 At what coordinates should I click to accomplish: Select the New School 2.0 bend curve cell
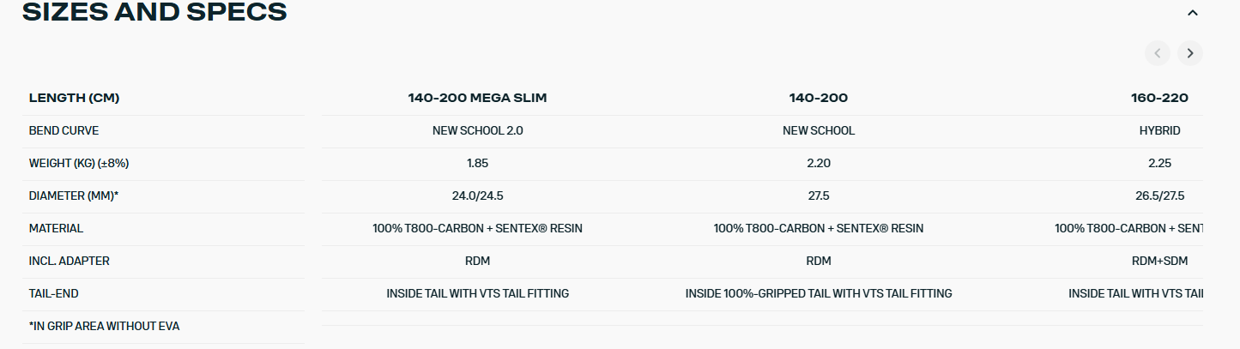(x=477, y=130)
